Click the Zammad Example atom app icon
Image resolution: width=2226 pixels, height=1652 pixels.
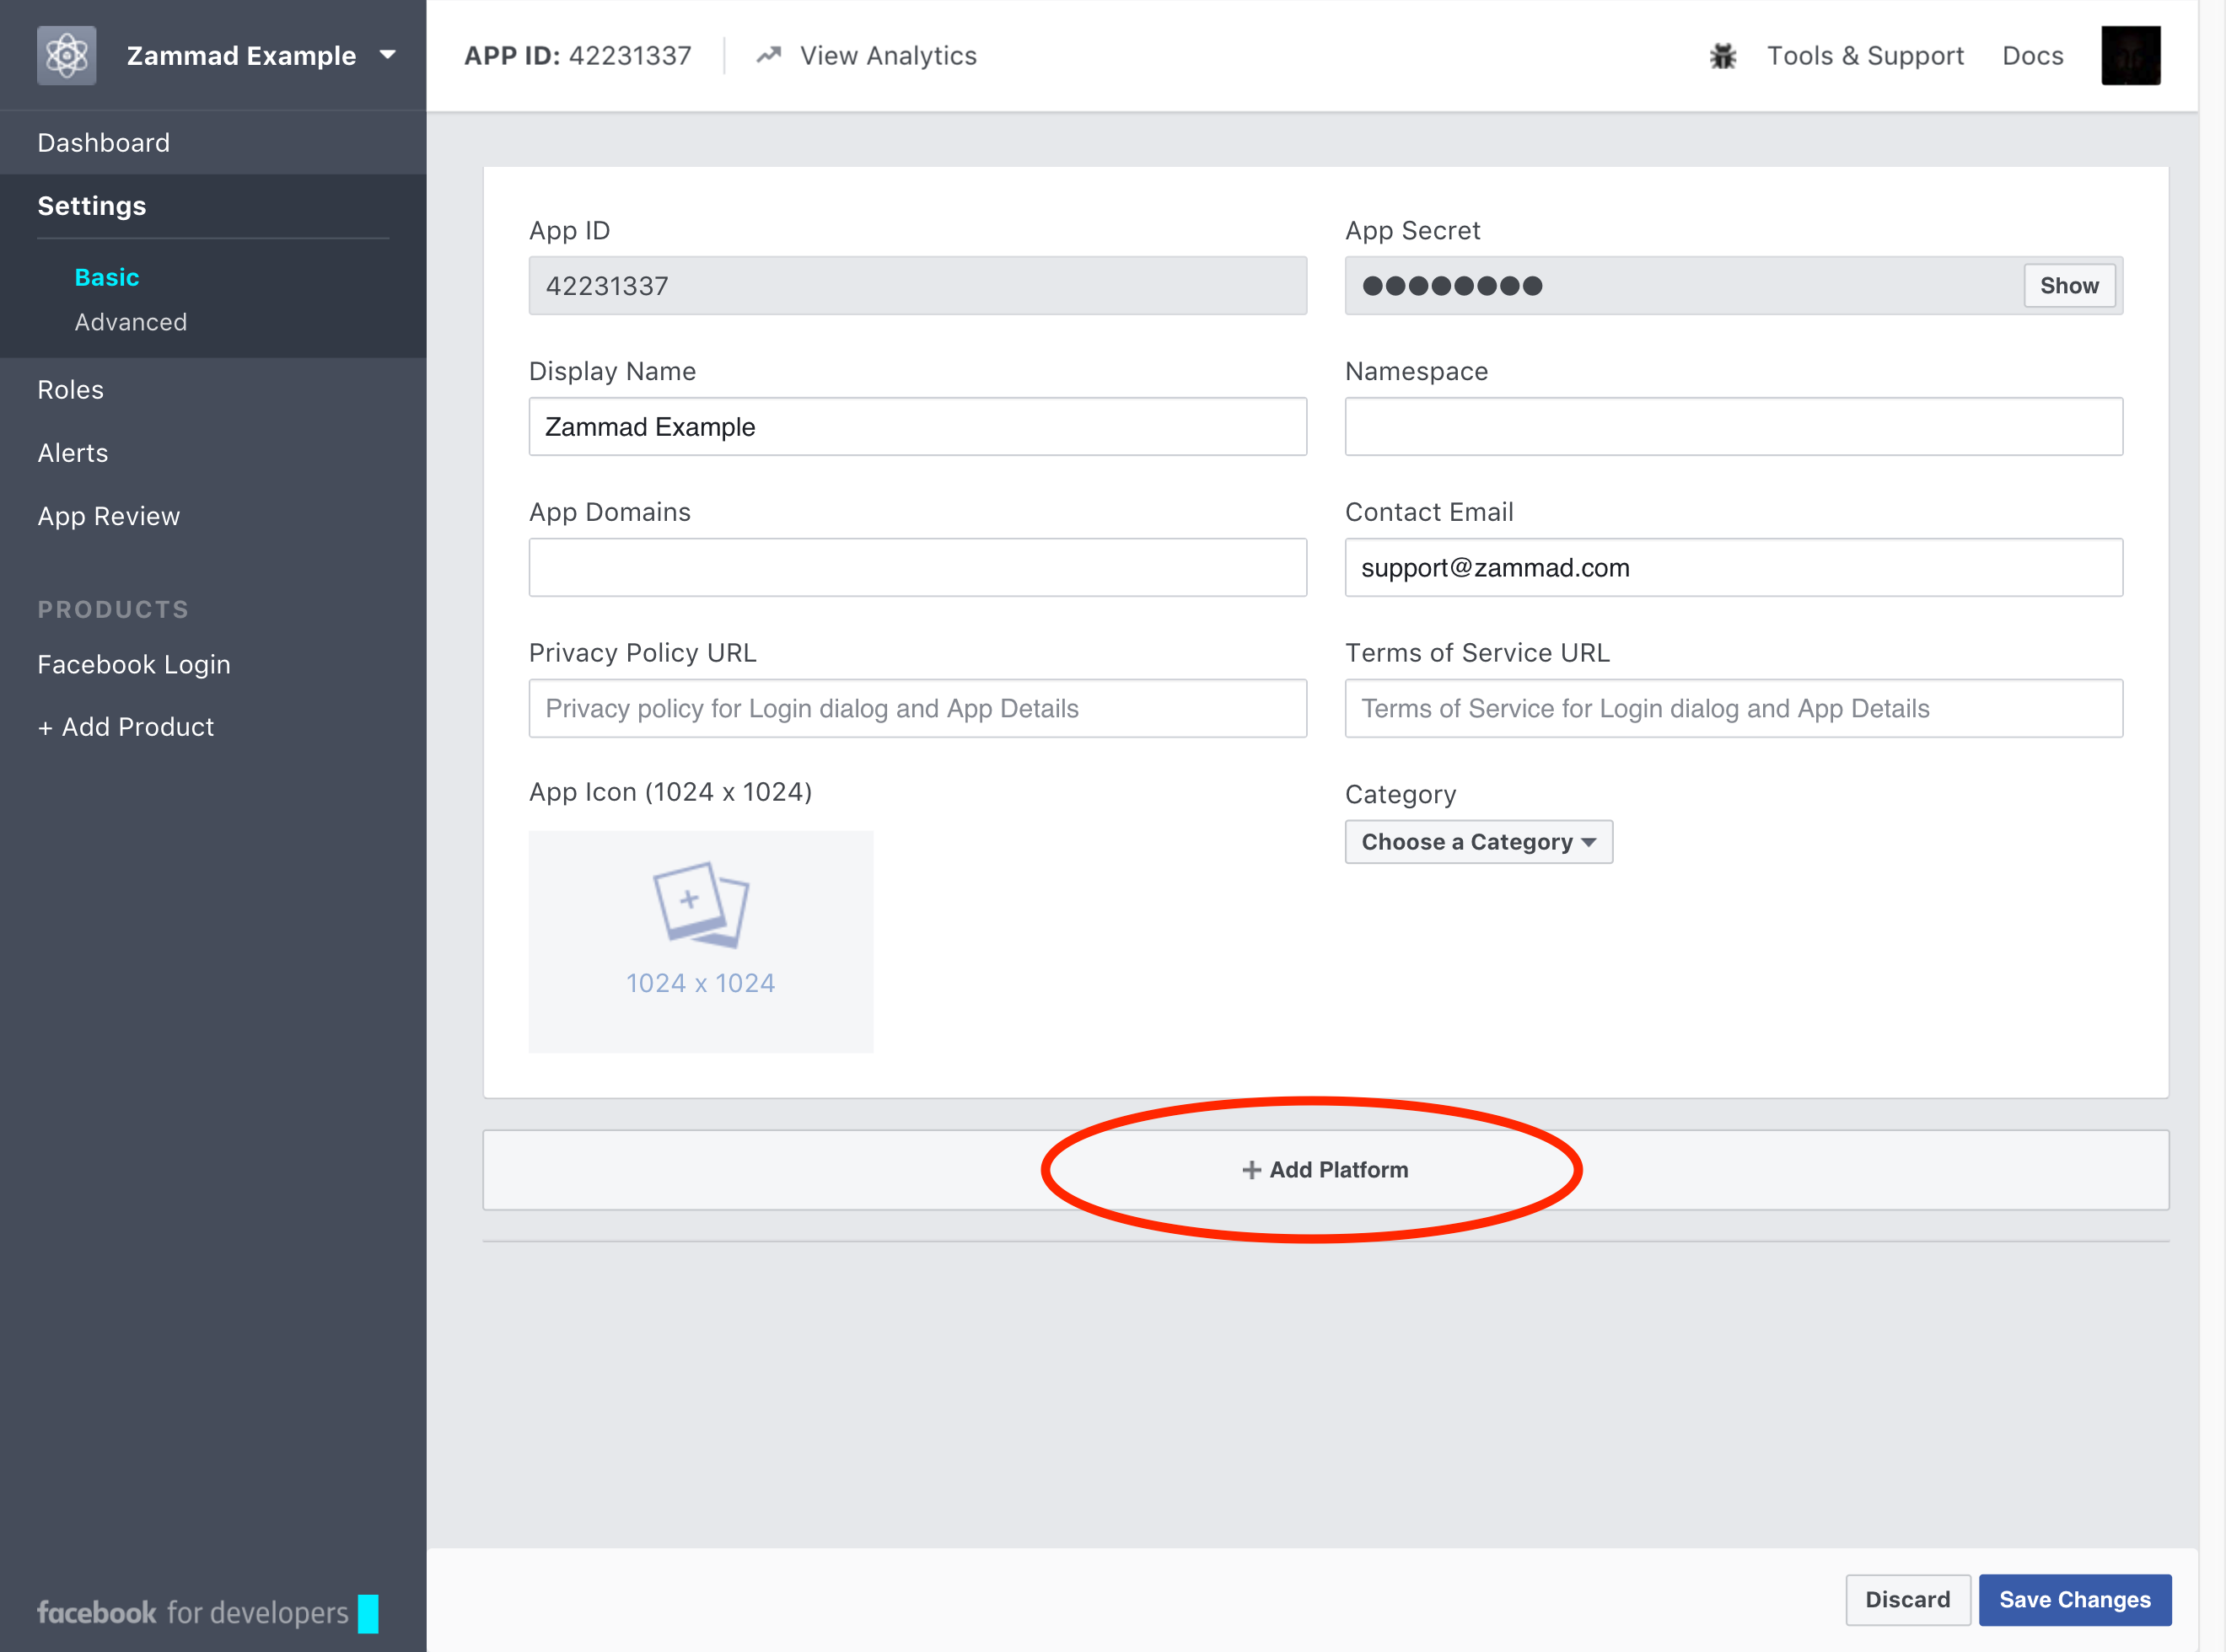coord(66,55)
